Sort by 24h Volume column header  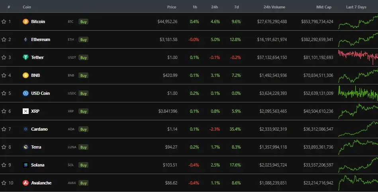274,7
